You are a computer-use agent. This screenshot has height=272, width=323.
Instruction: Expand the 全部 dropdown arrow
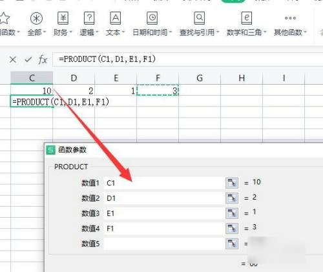(45, 32)
